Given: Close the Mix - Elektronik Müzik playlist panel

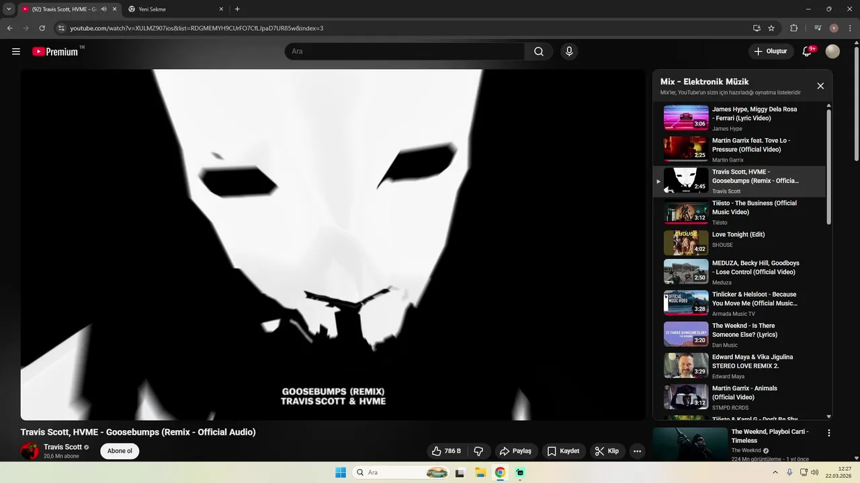Looking at the screenshot, I should pyautogui.click(x=820, y=86).
